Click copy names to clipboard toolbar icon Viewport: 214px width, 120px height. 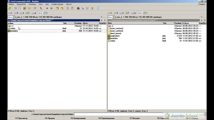92,8
